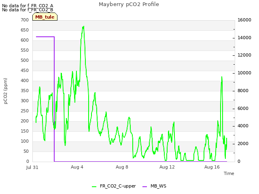Click the Jul 31 date tick label
Viewport: 259px width, 194px height.
(32, 167)
